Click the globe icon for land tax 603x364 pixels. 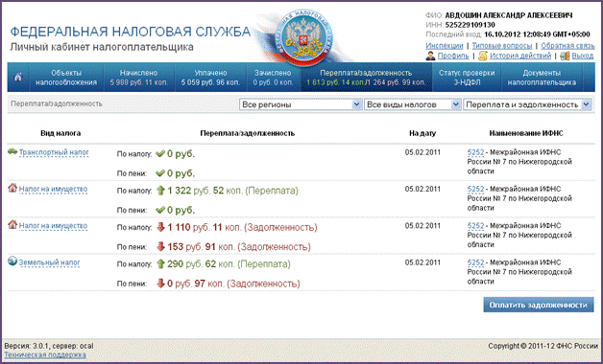[x=12, y=262]
